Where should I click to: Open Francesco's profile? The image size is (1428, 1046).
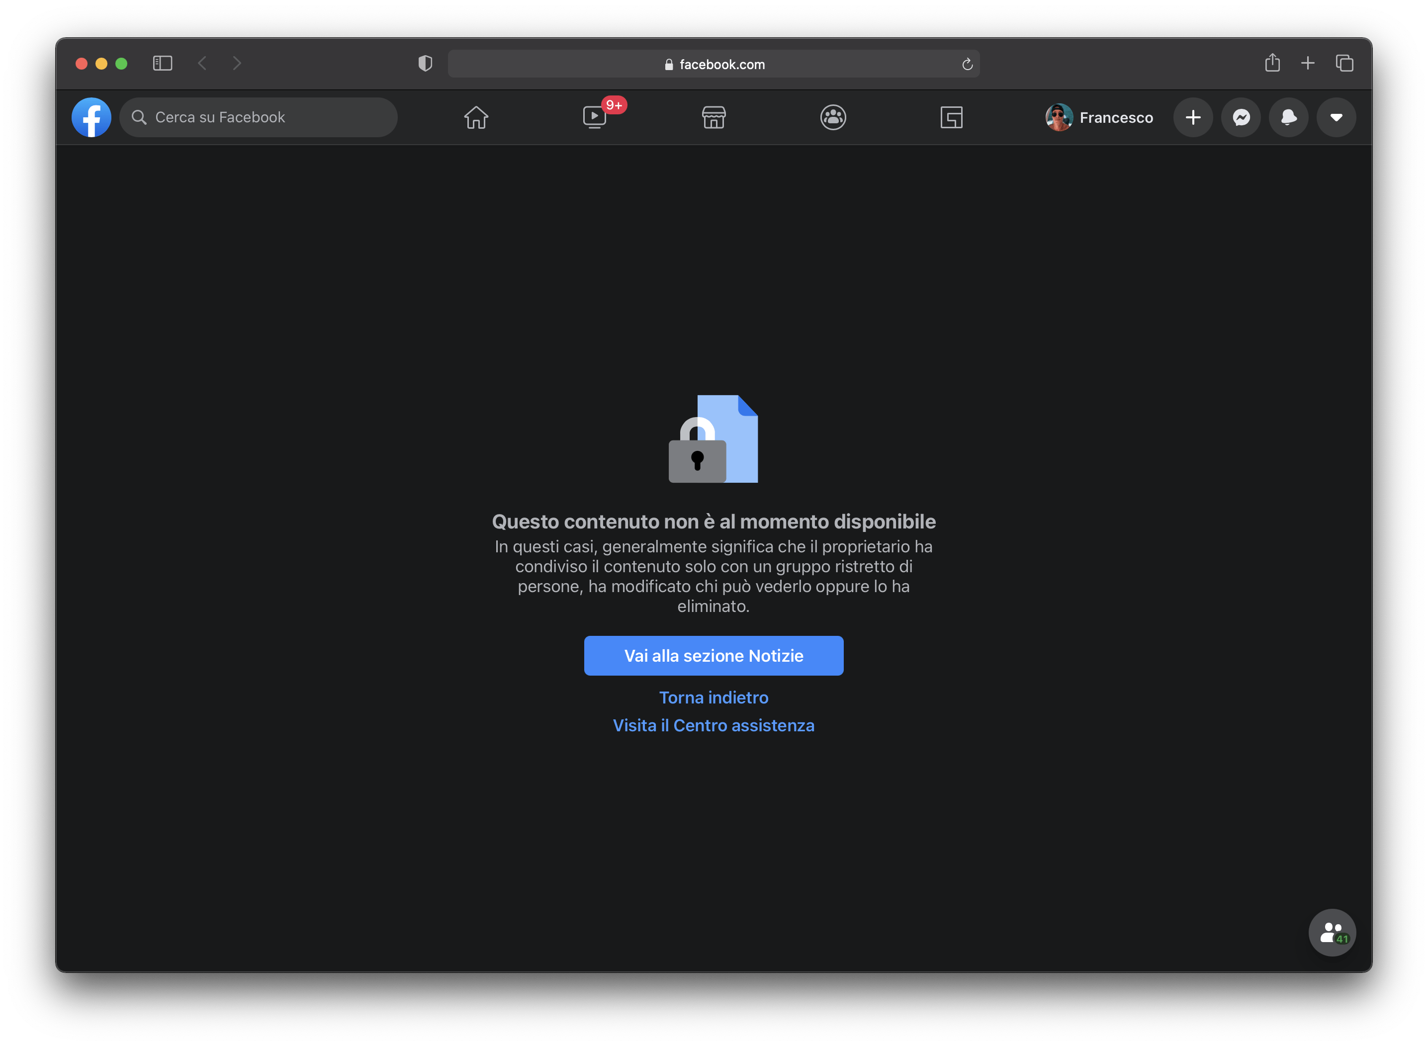(1099, 117)
